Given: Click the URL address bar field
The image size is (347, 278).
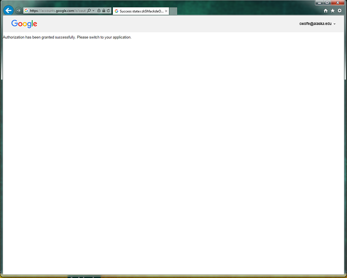Looking at the screenshot, I should click(58, 11).
